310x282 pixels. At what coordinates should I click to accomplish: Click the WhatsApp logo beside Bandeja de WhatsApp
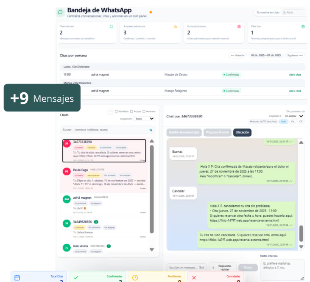pyautogui.click(x=61, y=12)
